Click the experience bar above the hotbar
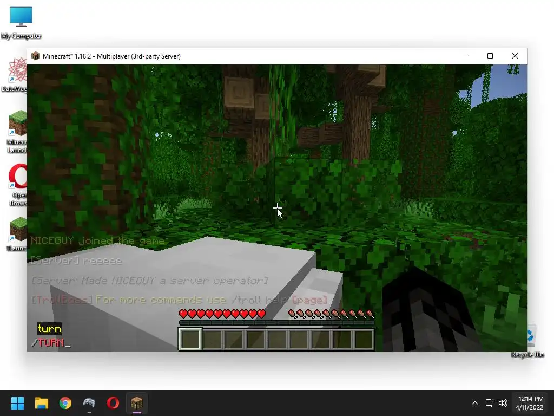The image size is (554, 416). pyautogui.click(x=276, y=323)
